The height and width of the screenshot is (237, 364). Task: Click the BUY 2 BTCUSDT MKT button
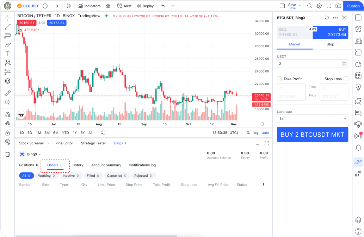pyautogui.click(x=312, y=135)
